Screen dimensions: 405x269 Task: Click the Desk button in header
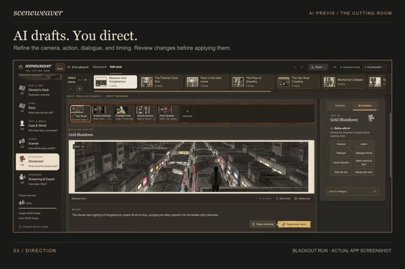pos(60,67)
